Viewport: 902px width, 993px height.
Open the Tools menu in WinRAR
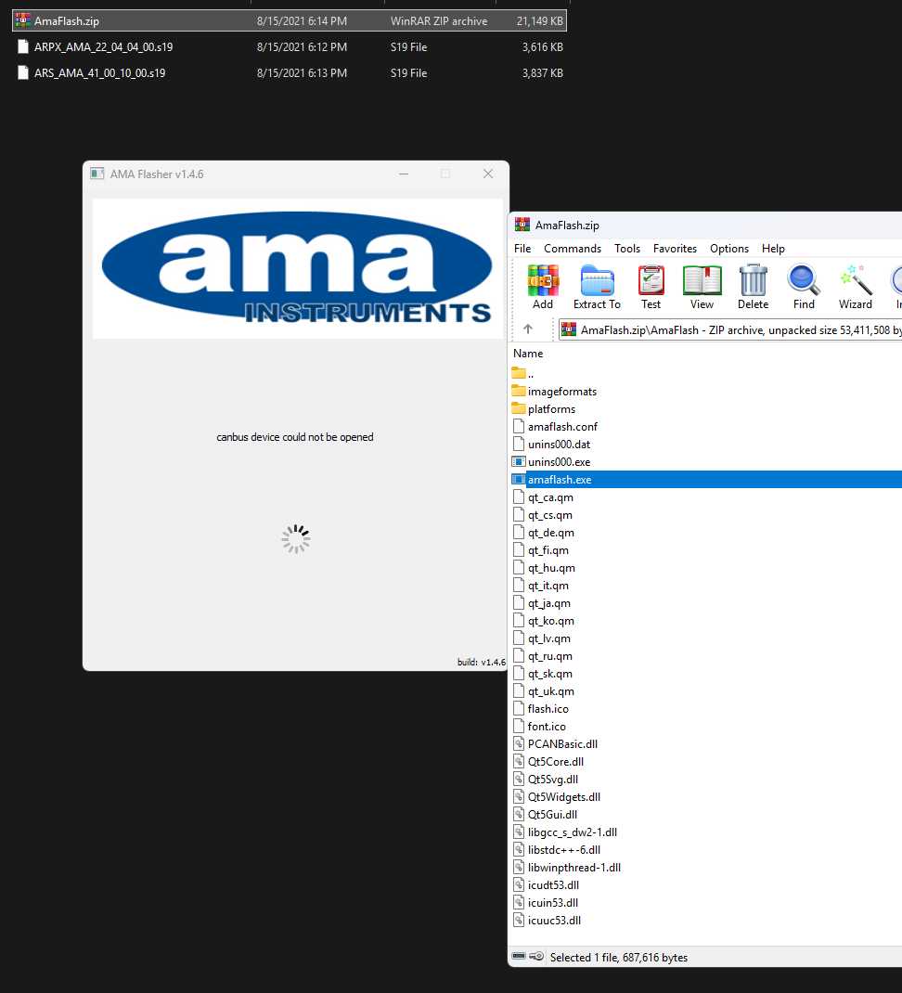point(627,249)
